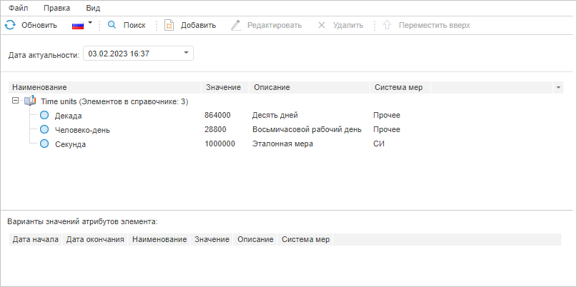Click the Delete (Удалить) cross icon

(x=322, y=25)
